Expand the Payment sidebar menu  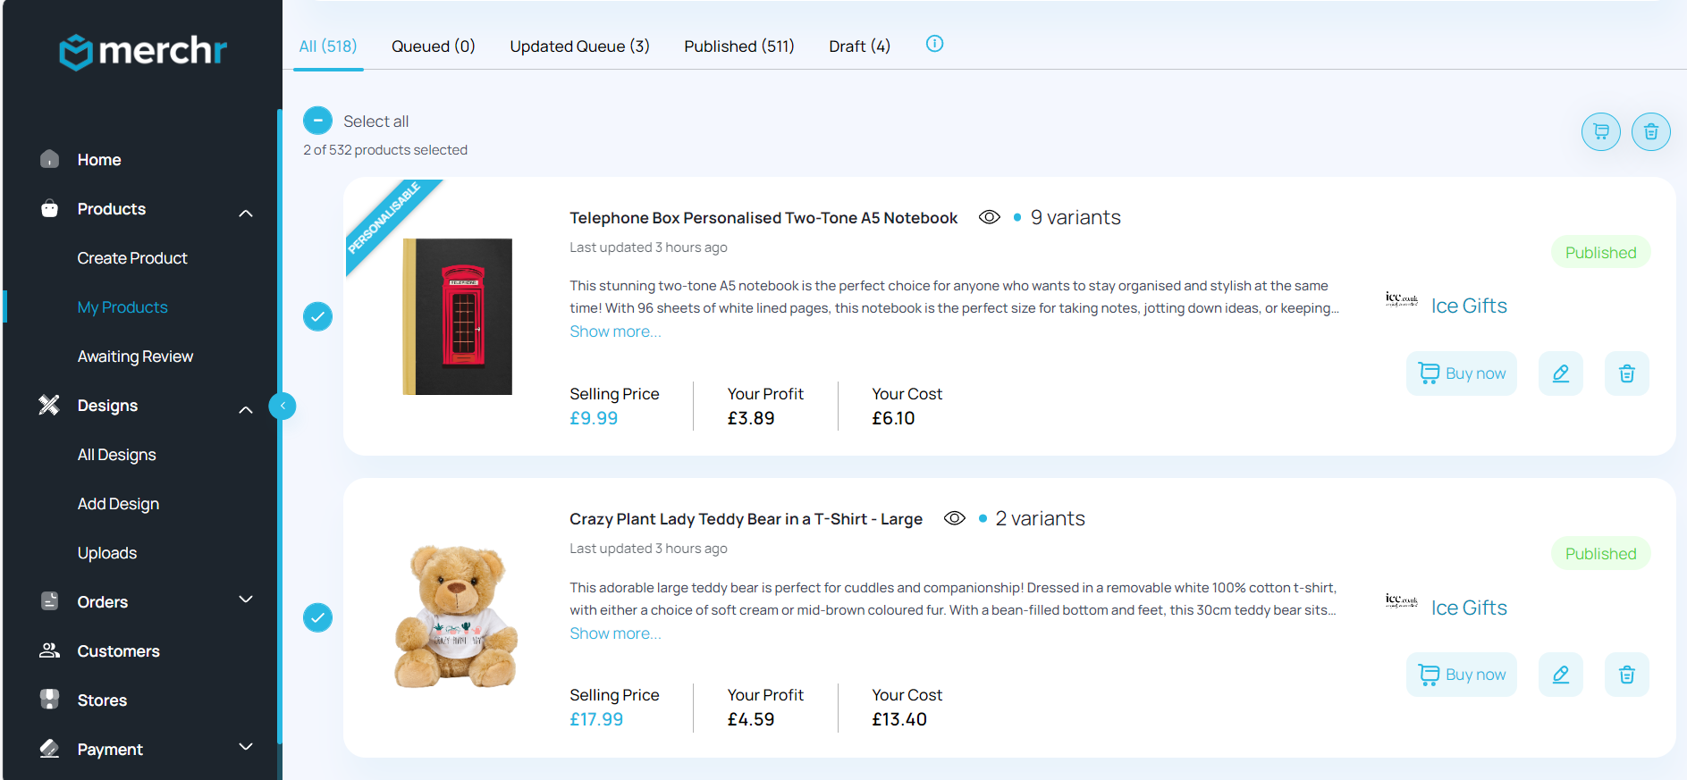(246, 747)
